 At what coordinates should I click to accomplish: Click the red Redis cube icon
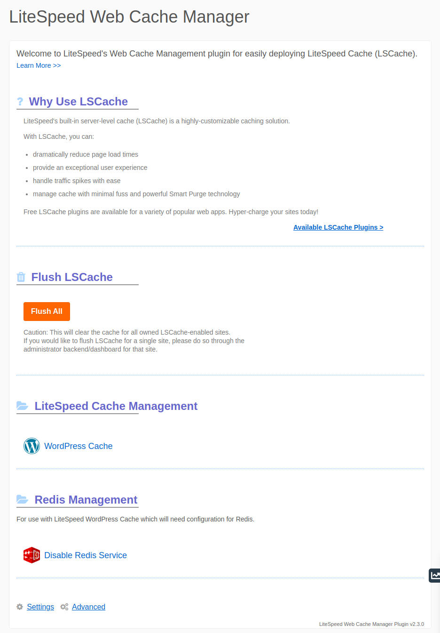(31, 555)
